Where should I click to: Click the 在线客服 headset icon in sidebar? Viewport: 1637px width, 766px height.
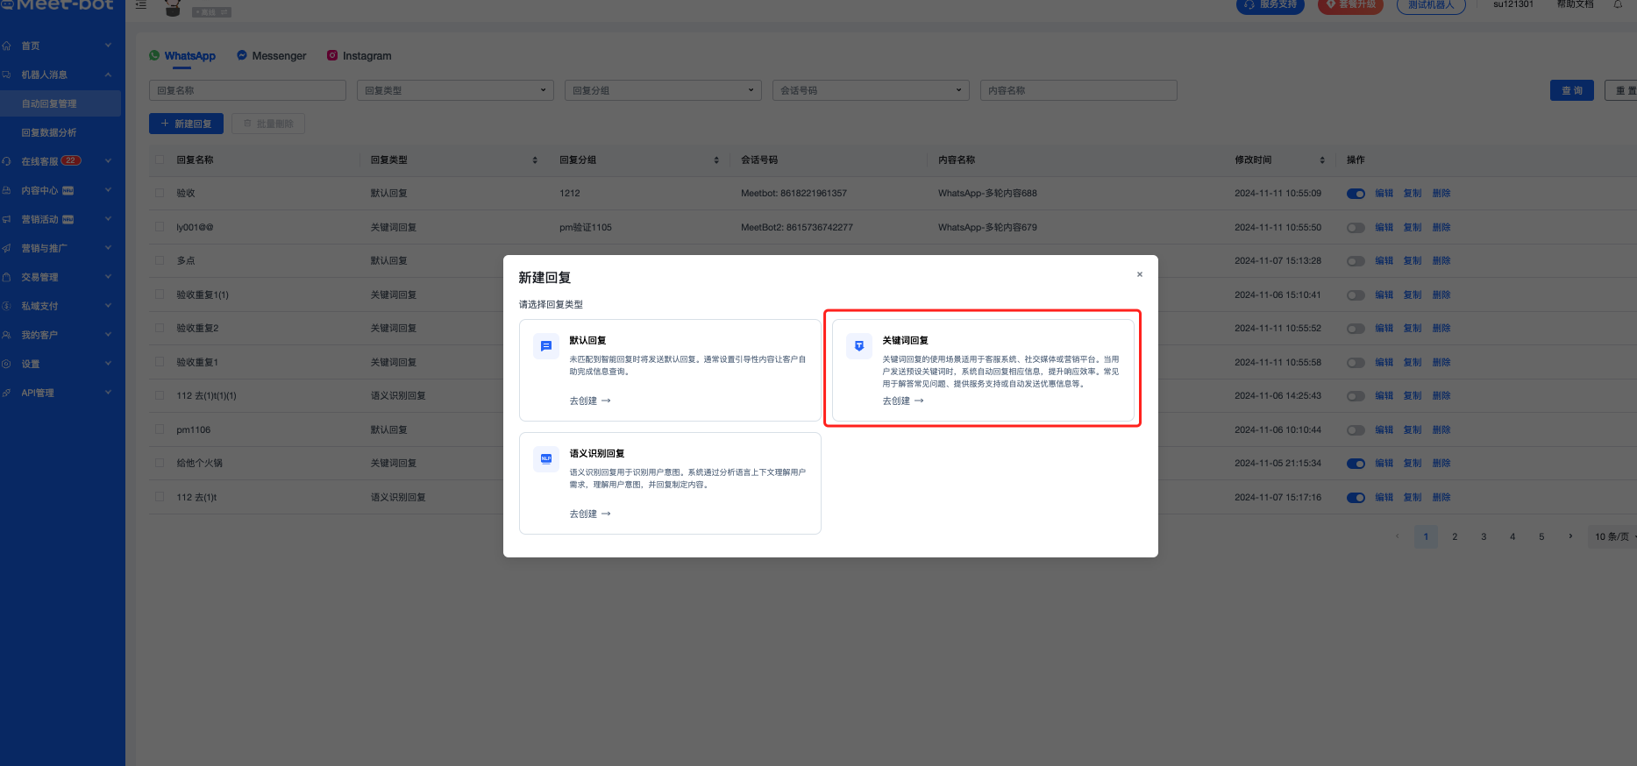[x=7, y=161]
